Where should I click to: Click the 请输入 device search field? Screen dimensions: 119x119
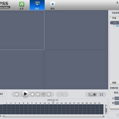pyautogui.click(x=115, y=23)
